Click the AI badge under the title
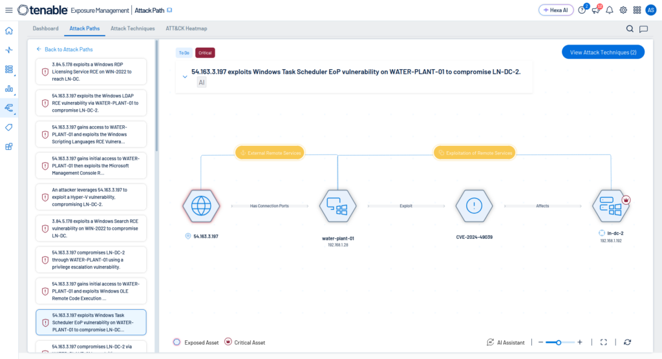662x359 pixels. [x=202, y=83]
